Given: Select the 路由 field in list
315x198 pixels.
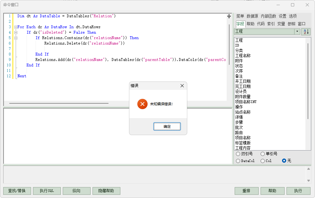Looking at the screenshot, I should 239,133.
